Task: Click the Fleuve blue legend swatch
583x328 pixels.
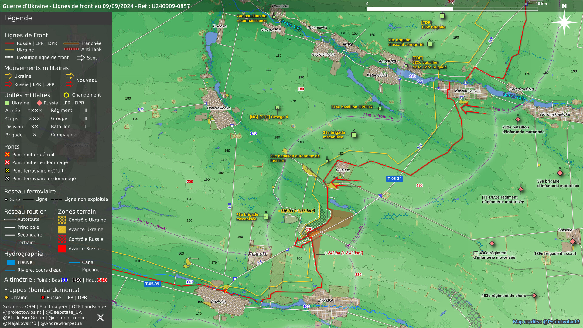Action: 11,262
